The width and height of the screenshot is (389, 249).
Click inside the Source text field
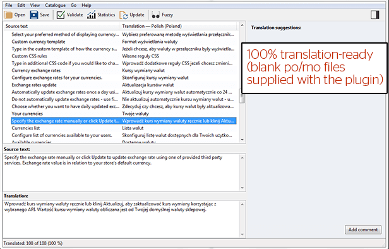point(121,173)
